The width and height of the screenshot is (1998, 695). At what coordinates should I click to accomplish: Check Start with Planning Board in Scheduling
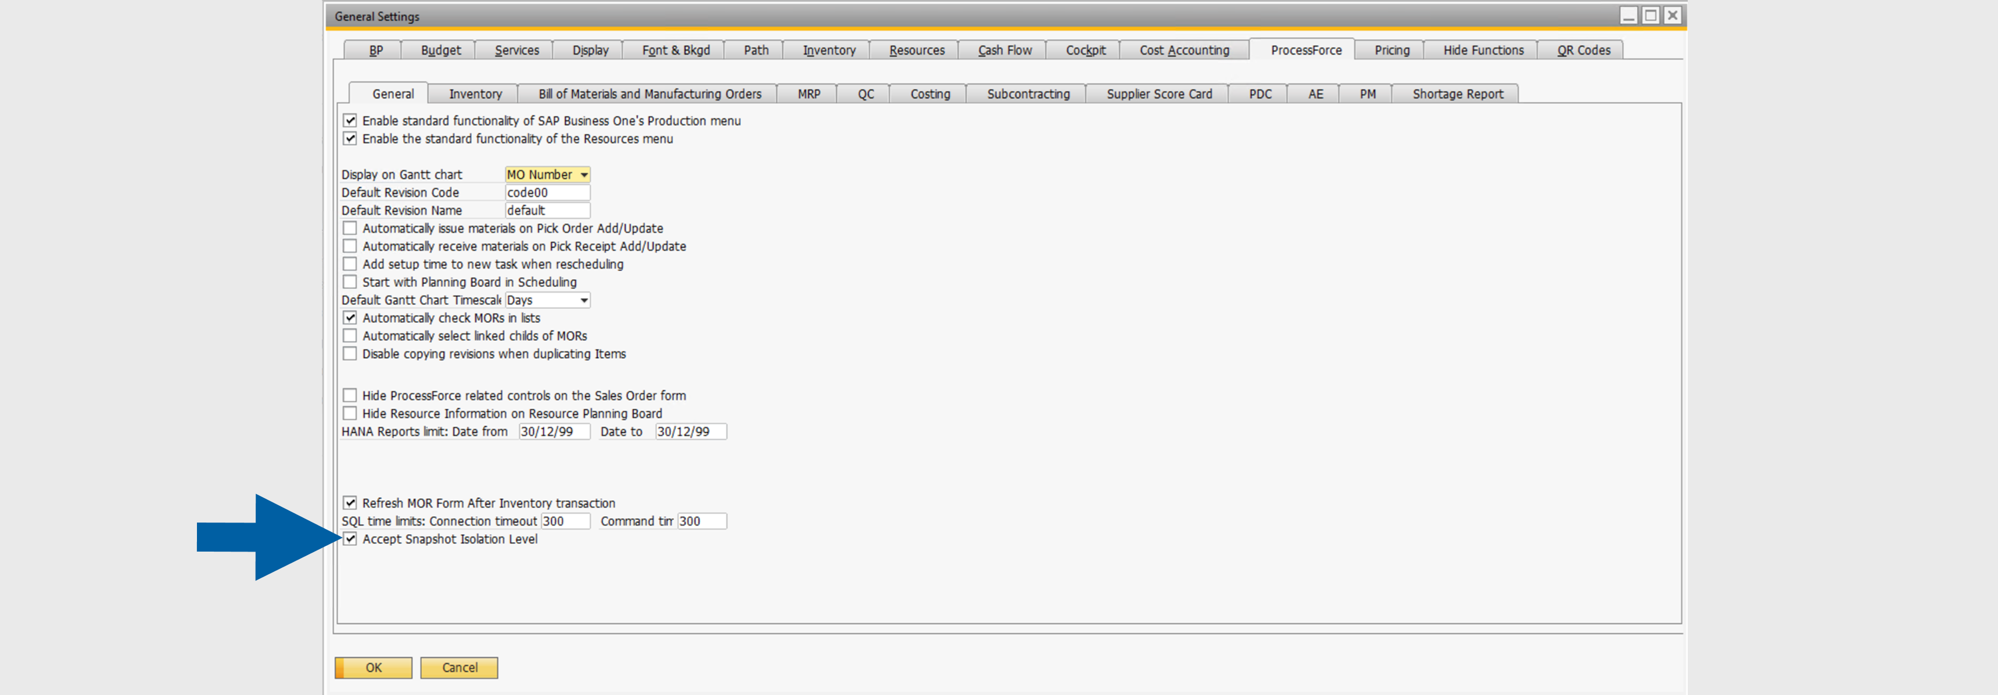tap(350, 281)
